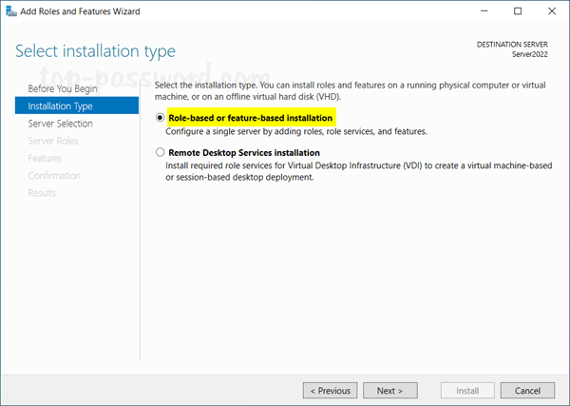Click the Remote Desktop Services installation label
This screenshot has width=570, height=406.
click(243, 152)
